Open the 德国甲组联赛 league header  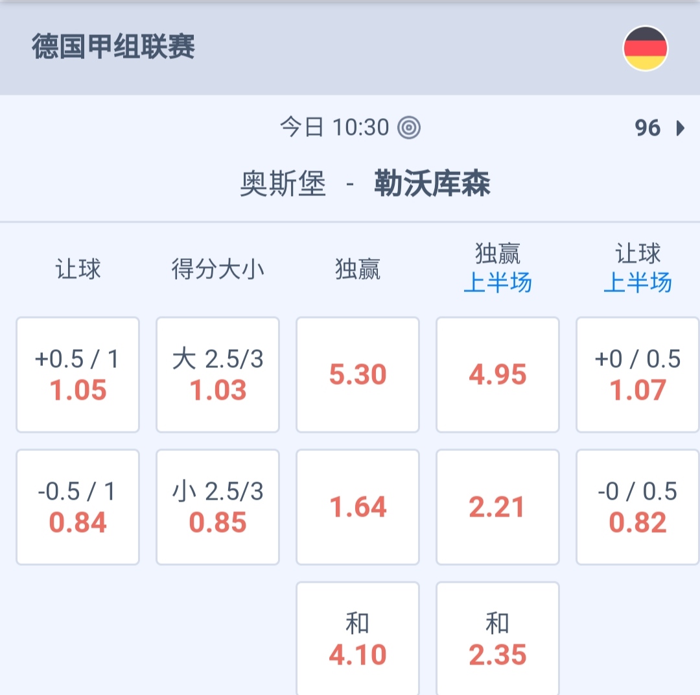(113, 47)
